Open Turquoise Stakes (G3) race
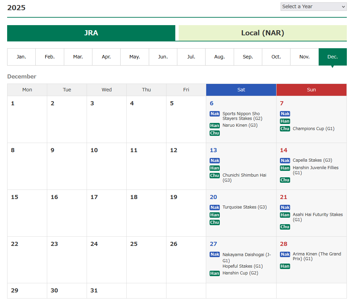The width and height of the screenshot is (355, 305). [245, 207]
